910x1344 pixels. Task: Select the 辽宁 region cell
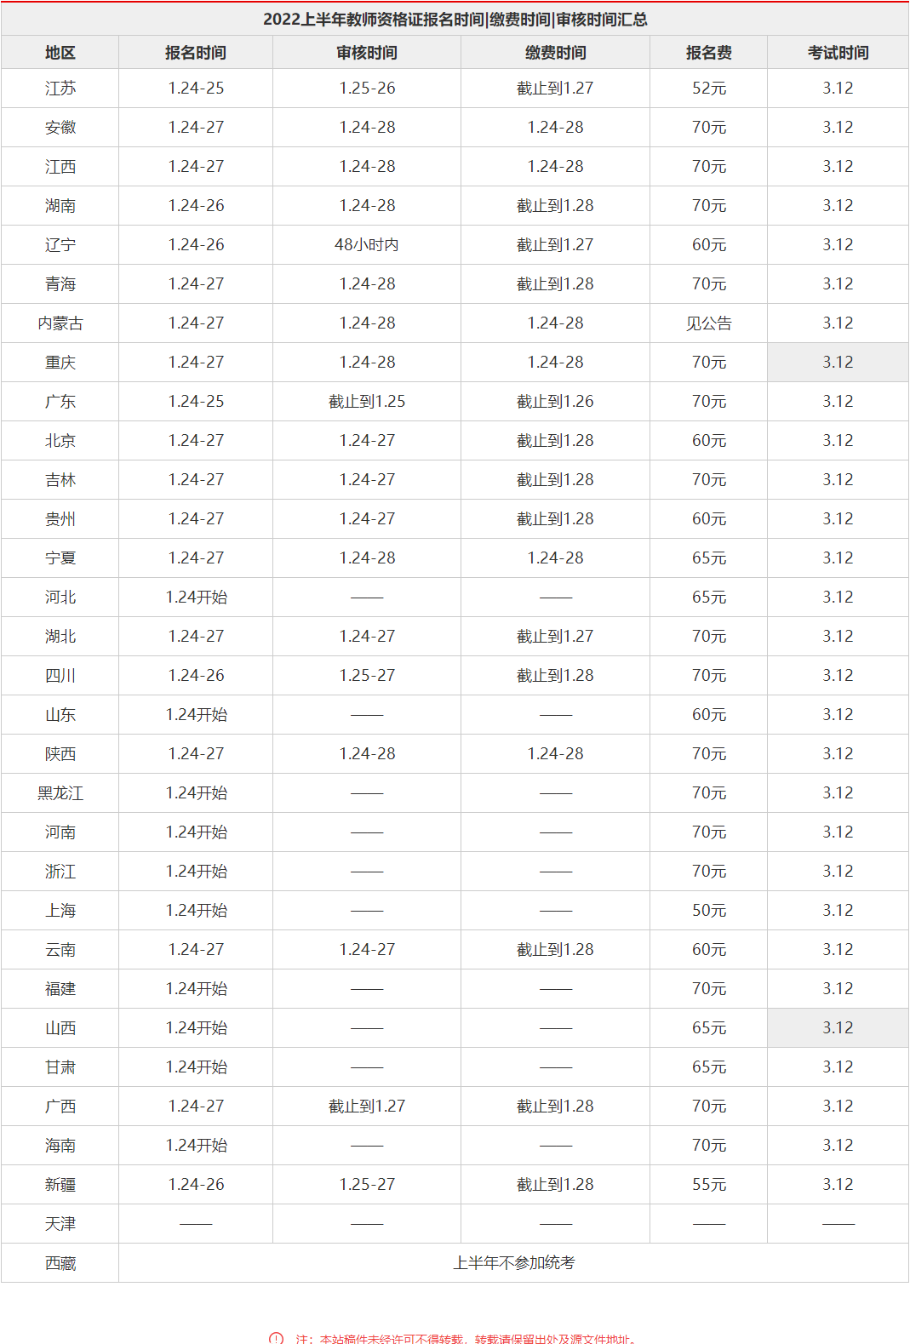point(60,245)
